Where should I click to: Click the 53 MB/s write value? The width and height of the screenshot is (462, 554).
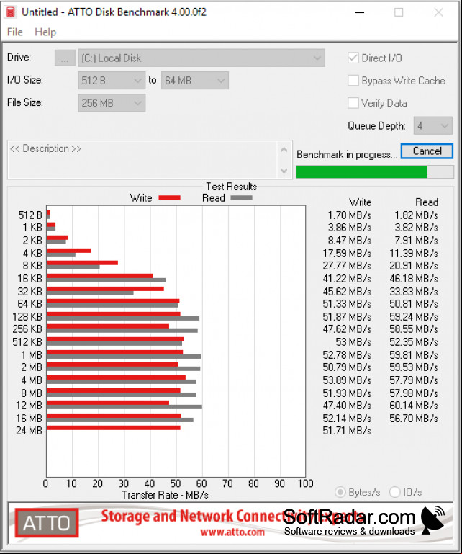(353, 342)
